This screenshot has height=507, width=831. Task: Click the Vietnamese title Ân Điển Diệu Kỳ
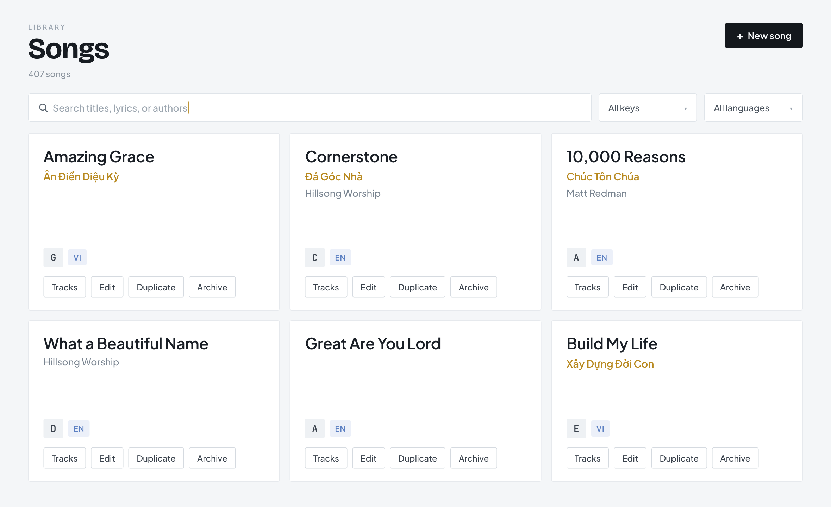tap(81, 176)
